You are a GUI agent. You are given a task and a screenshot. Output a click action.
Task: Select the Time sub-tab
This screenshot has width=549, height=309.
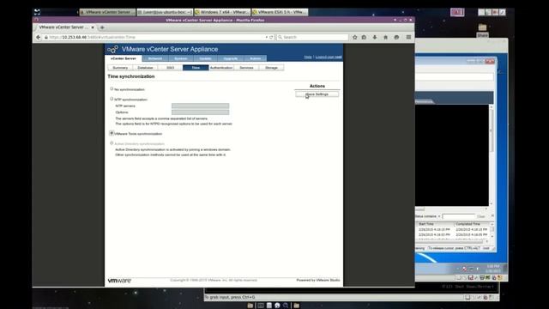(196, 68)
